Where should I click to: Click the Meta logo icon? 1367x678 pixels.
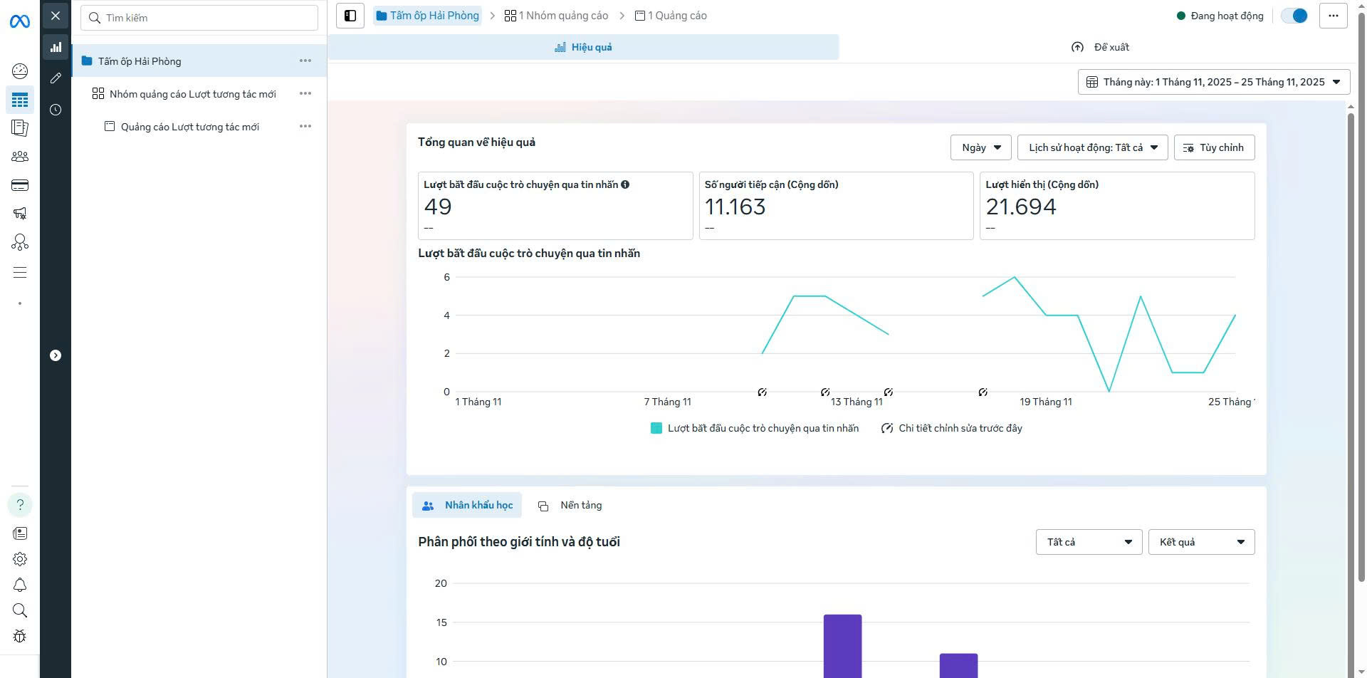[x=19, y=22]
